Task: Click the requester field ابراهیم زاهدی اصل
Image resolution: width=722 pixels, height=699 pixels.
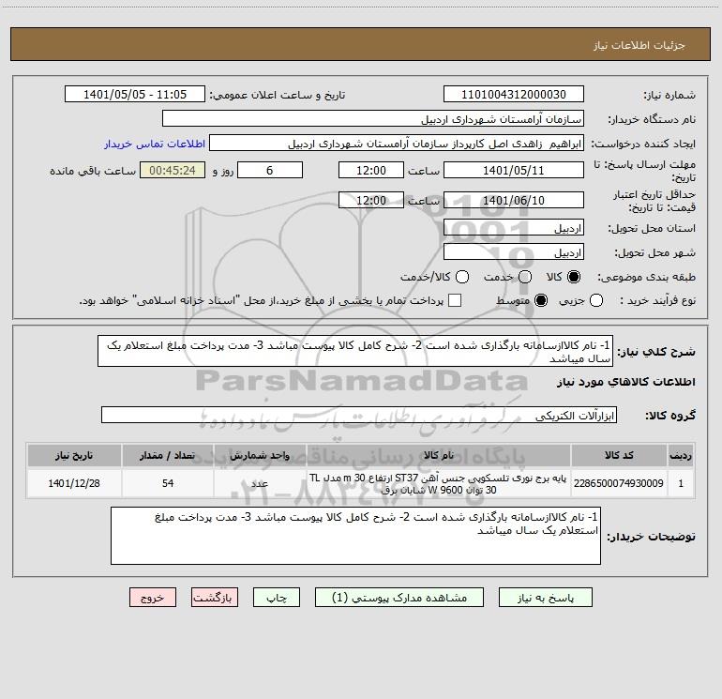Action: tap(397, 144)
